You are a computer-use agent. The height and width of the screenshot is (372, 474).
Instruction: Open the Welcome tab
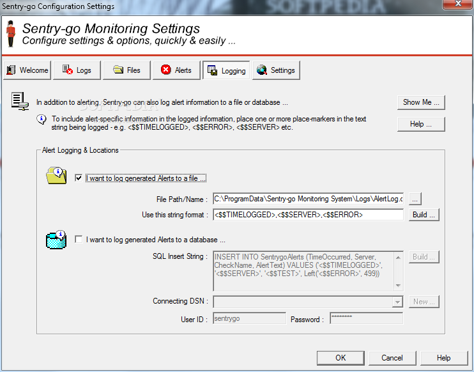click(x=27, y=70)
